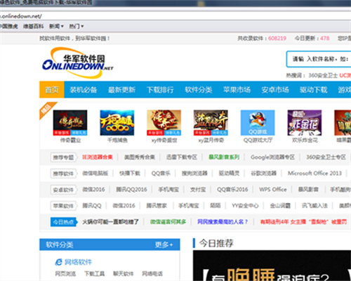Image resolution: width=351 pixels, height=281 pixels.
Task: Open the 装机必备 navigation tab
Action: coord(84,90)
